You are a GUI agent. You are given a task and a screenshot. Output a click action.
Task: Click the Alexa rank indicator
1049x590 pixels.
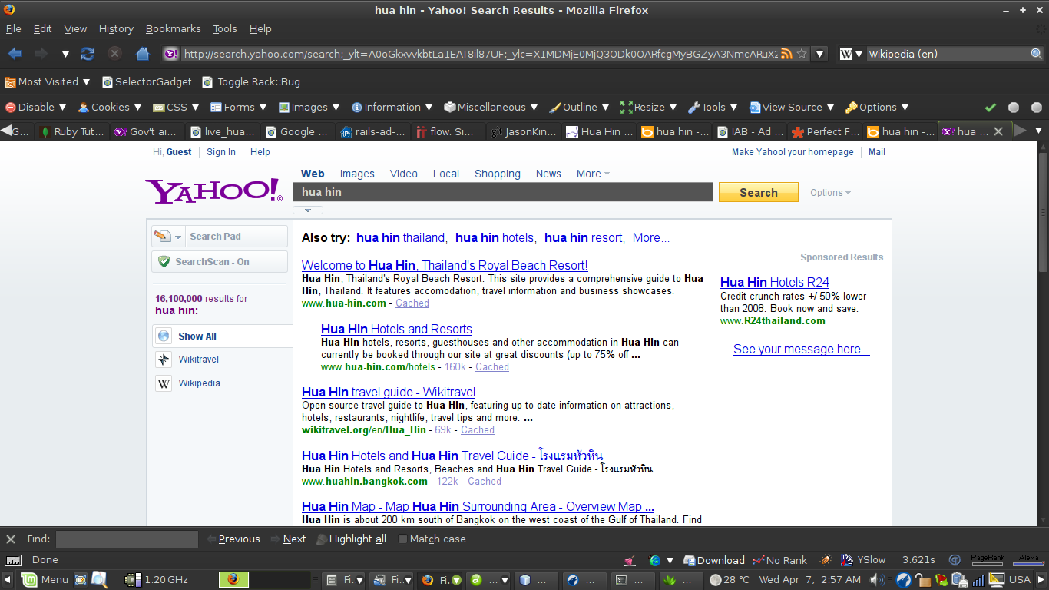click(1027, 559)
